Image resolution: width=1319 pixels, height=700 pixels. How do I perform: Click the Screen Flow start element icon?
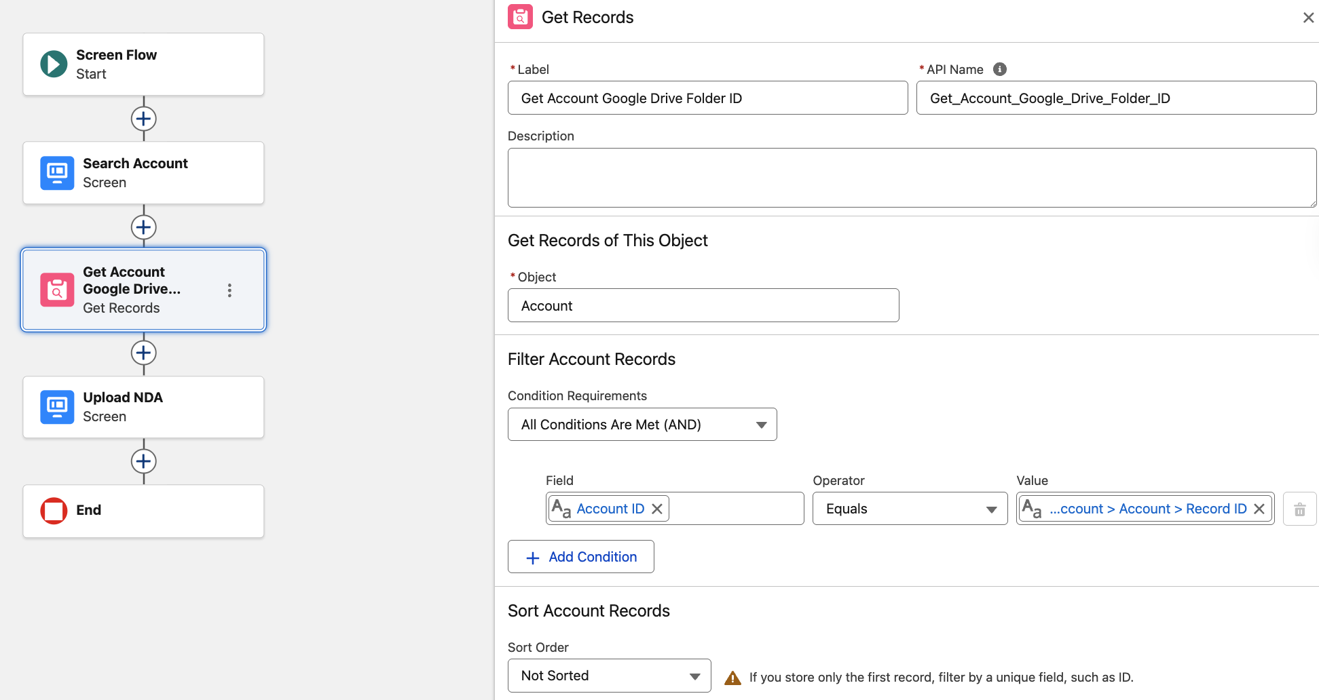pyautogui.click(x=54, y=64)
